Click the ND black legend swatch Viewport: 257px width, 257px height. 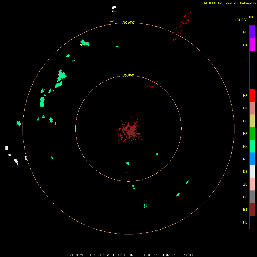tap(252, 222)
